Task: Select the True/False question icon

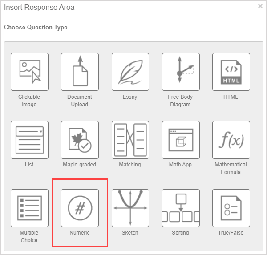Action: coord(231,208)
